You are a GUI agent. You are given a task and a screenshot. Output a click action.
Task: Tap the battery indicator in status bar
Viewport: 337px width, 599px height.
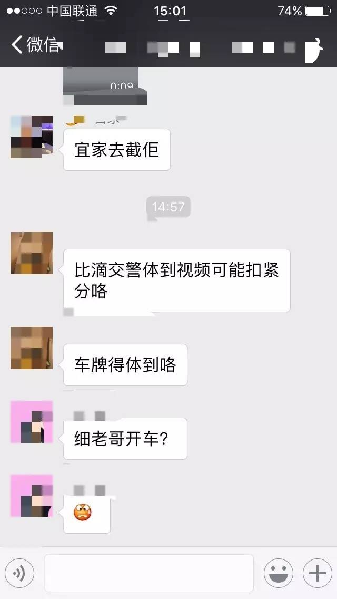pyautogui.click(x=318, y=11)
